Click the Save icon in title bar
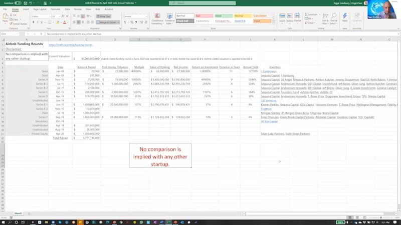Viewport: 401px width, 225px height. (x=26, y=3)
